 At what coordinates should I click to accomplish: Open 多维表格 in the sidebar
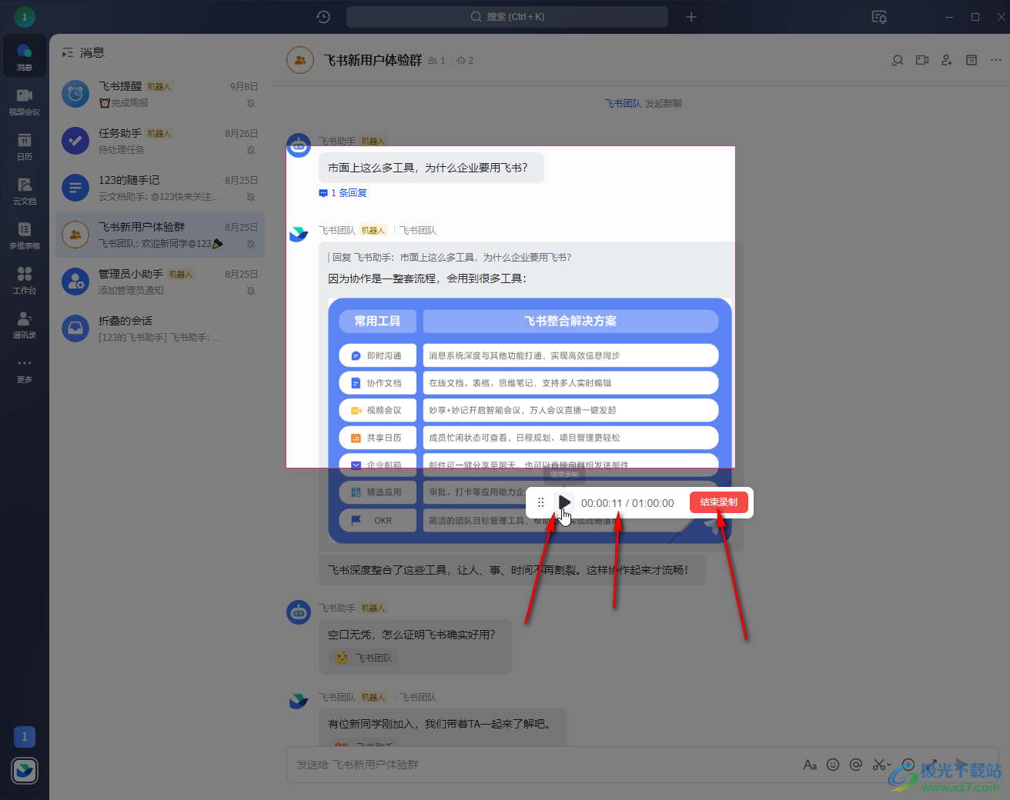[25, 235]
